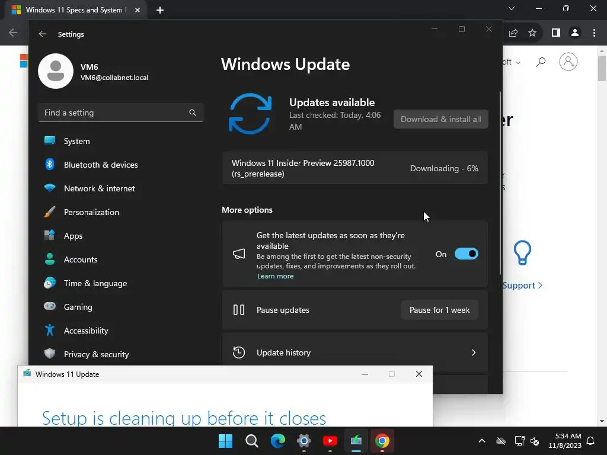The image size is (607, 455).
Task: Open Windows Start button
Action: (x=225, y=441)
